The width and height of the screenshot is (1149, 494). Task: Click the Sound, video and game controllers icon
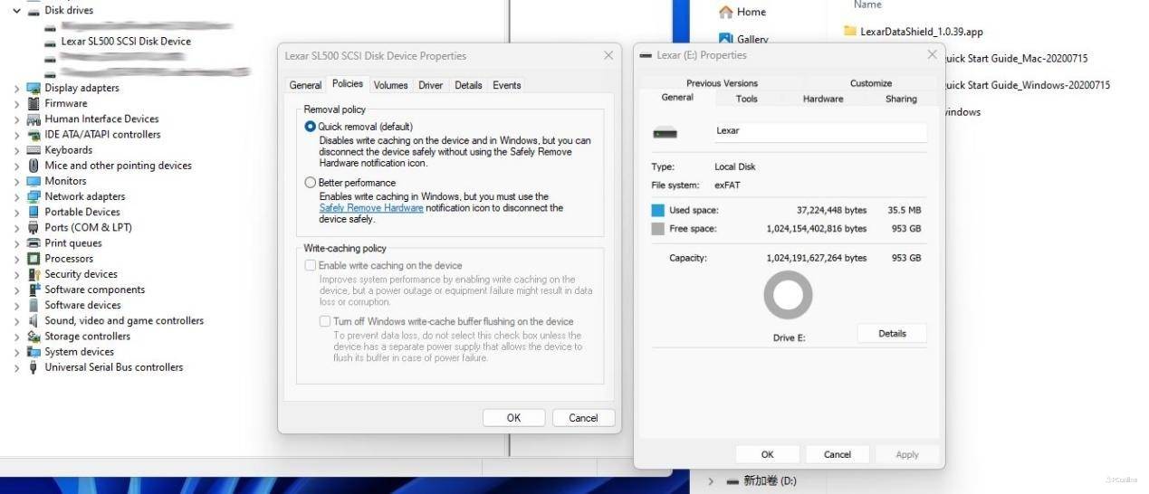point(34,321)
